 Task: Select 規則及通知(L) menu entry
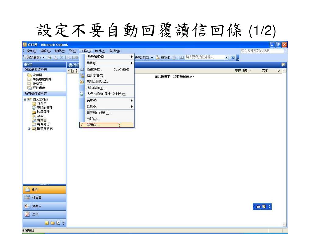pos(107,81)
